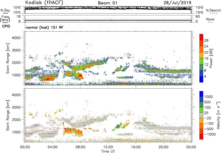Image resolution: width=221 pixels, height=153 pixels.
Task: Click '4000' tick of the power panel
Action: pyautogui.click(x=16, y=38)
